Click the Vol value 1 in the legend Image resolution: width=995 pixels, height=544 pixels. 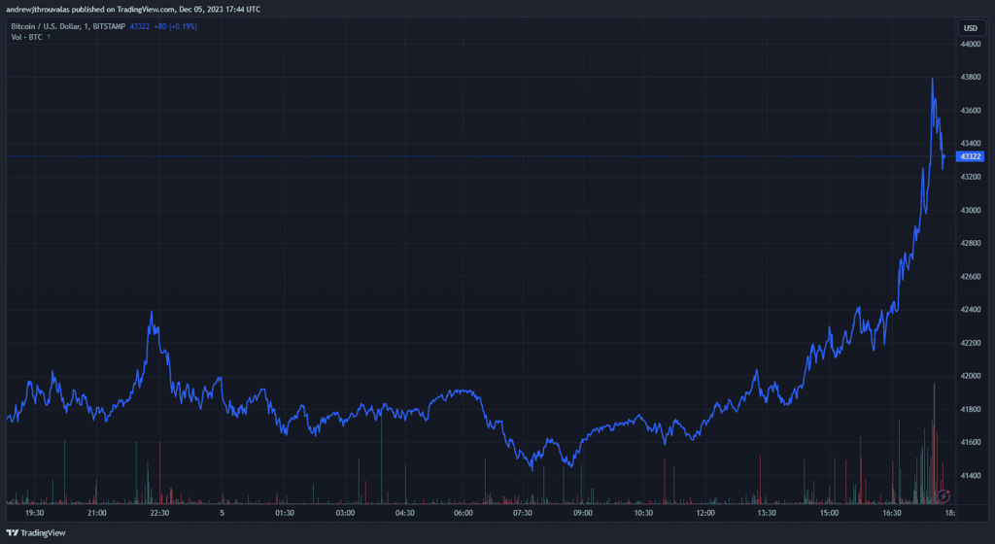coord(49,38)
